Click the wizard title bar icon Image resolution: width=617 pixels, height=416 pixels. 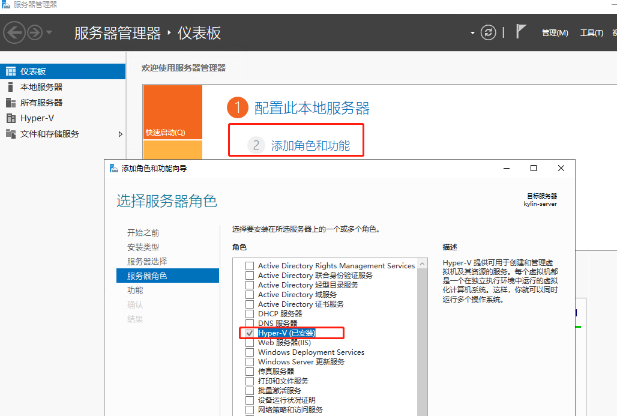[x=113, y=169]
